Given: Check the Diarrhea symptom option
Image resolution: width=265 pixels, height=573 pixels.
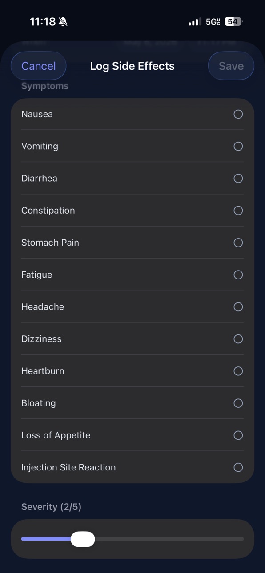Looking at the screenshot, I should (x=238, y=178).
